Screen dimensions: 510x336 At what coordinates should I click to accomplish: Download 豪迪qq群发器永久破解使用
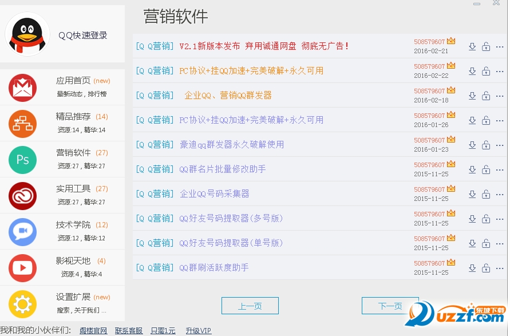[472, 145]
